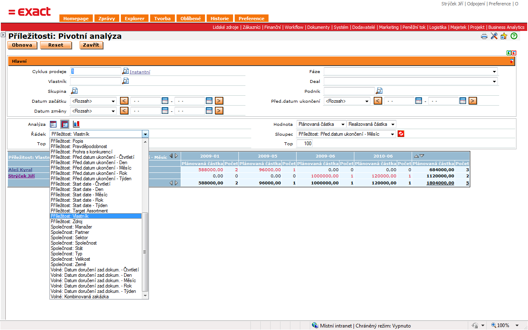Open the Deal dropdown

pyautogui.click(x=410, y=81)
